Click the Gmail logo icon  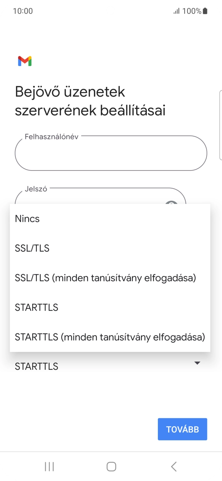click(24, 61)
